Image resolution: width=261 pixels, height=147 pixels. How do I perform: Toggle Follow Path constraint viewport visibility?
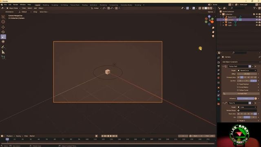(250, 66)
